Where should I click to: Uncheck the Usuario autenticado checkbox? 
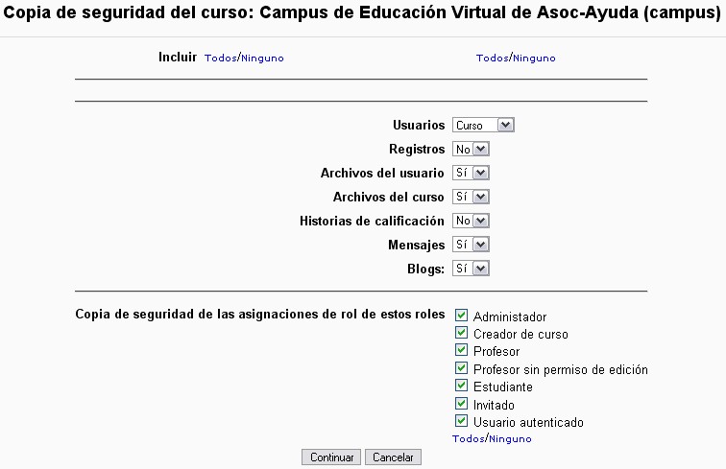462,421
